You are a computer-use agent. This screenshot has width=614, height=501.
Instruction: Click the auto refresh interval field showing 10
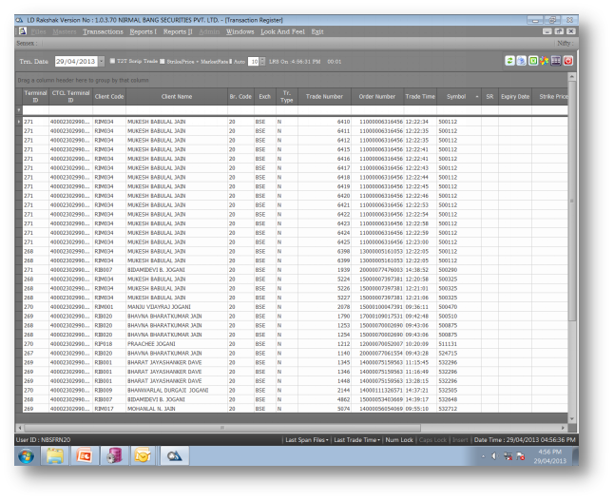pyautogui.click(x=254, y=62)
